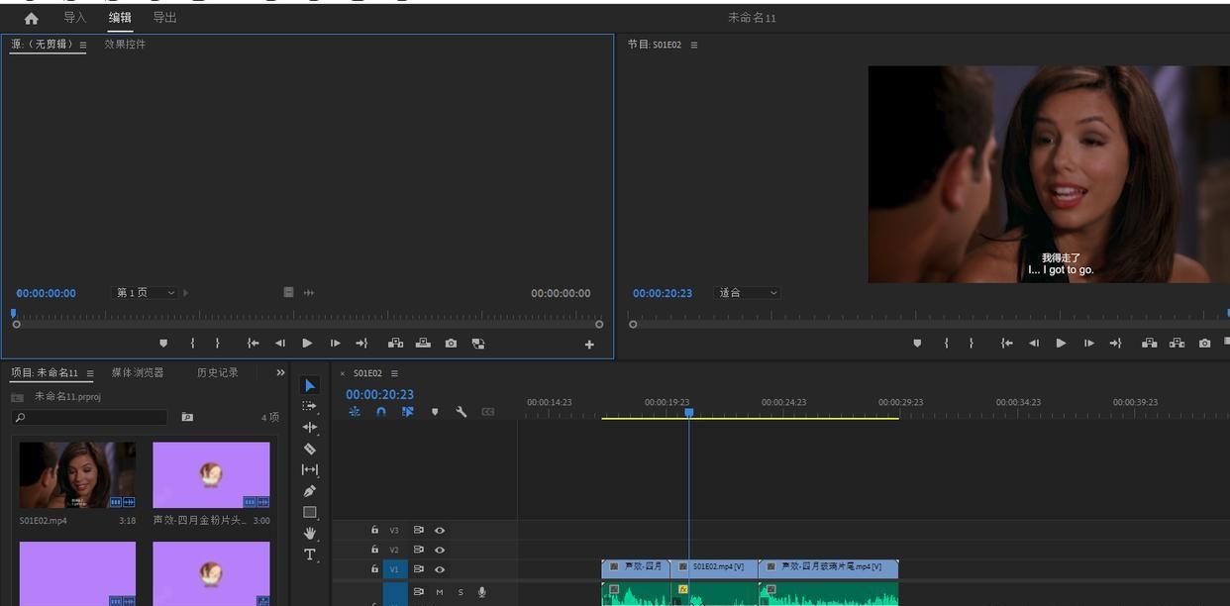Click Mark Out in Source monitor
1230x606 pixels.
click(218, 344)
